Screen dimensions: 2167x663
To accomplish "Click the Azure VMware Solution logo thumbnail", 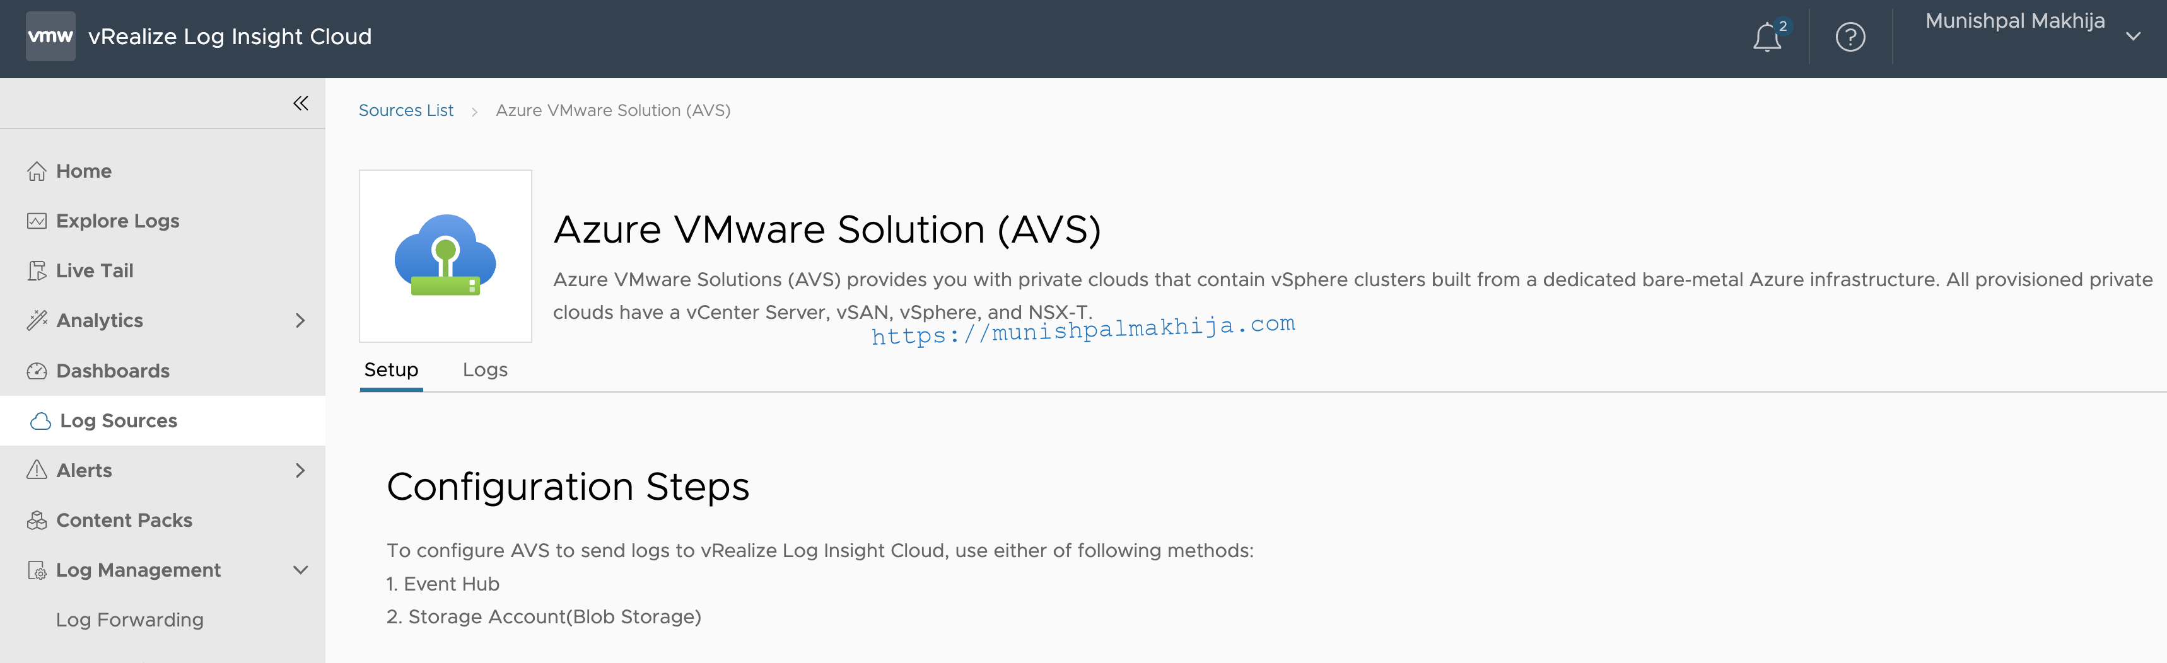I will click(x=445, y=255).
